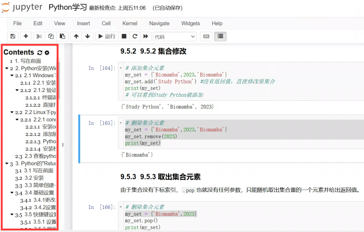Save the notebook

pos(12,36)
